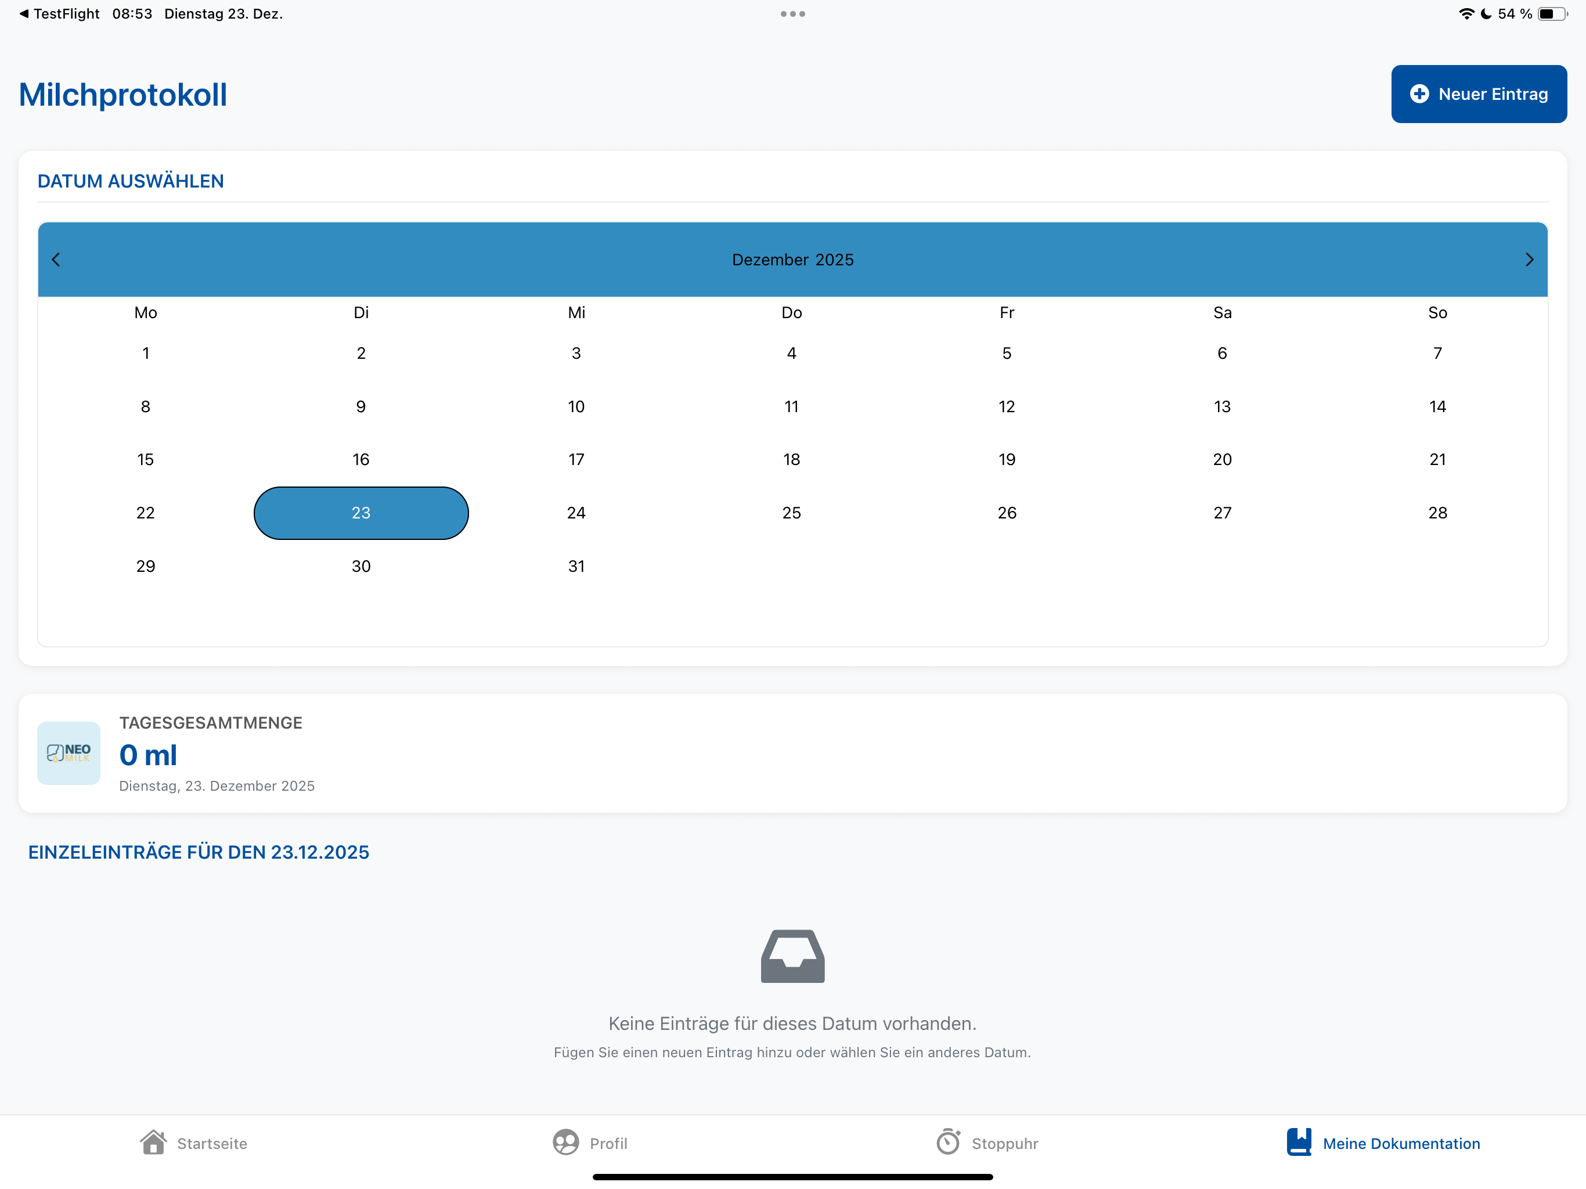
Task: Click the NEO MILK logo thumbnail
Action: 69,753
